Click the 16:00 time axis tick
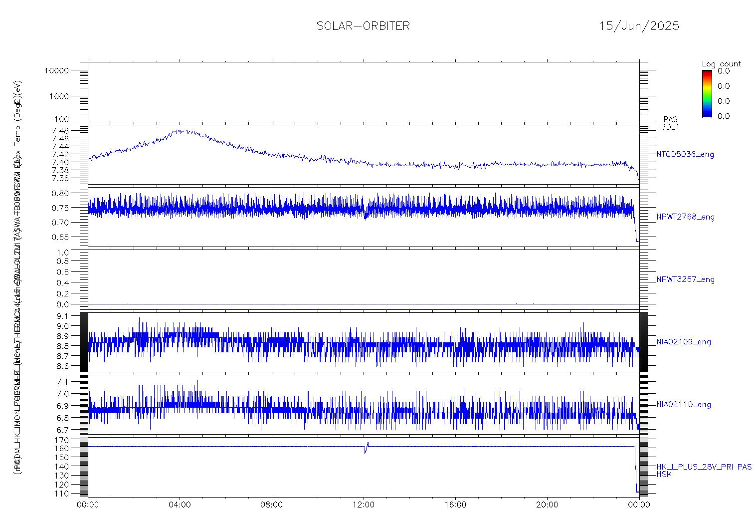This screenshot has height=509, width=754. [x=455, y=504]
